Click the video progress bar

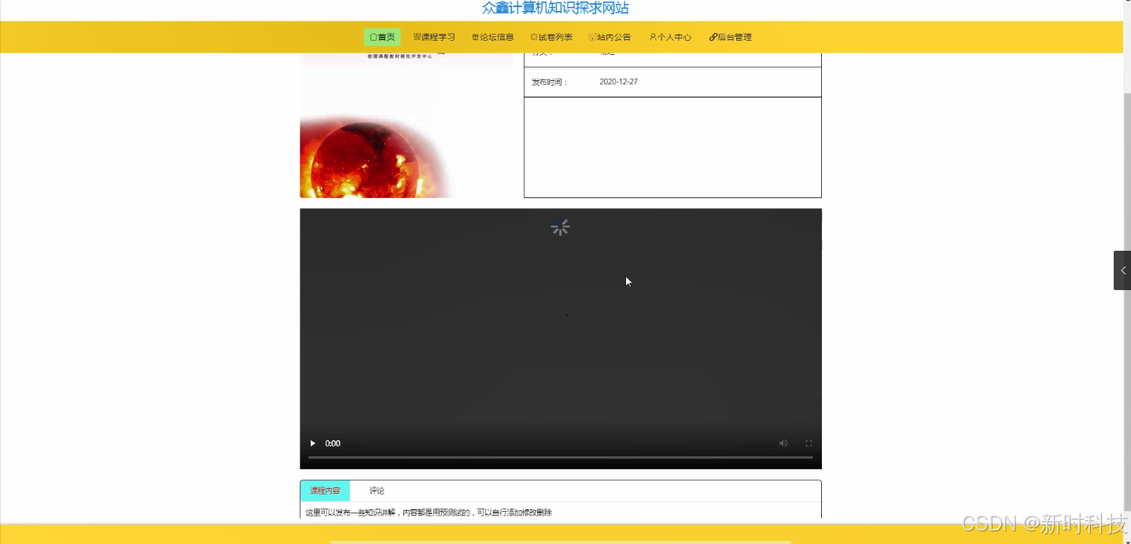pos(560,457)
